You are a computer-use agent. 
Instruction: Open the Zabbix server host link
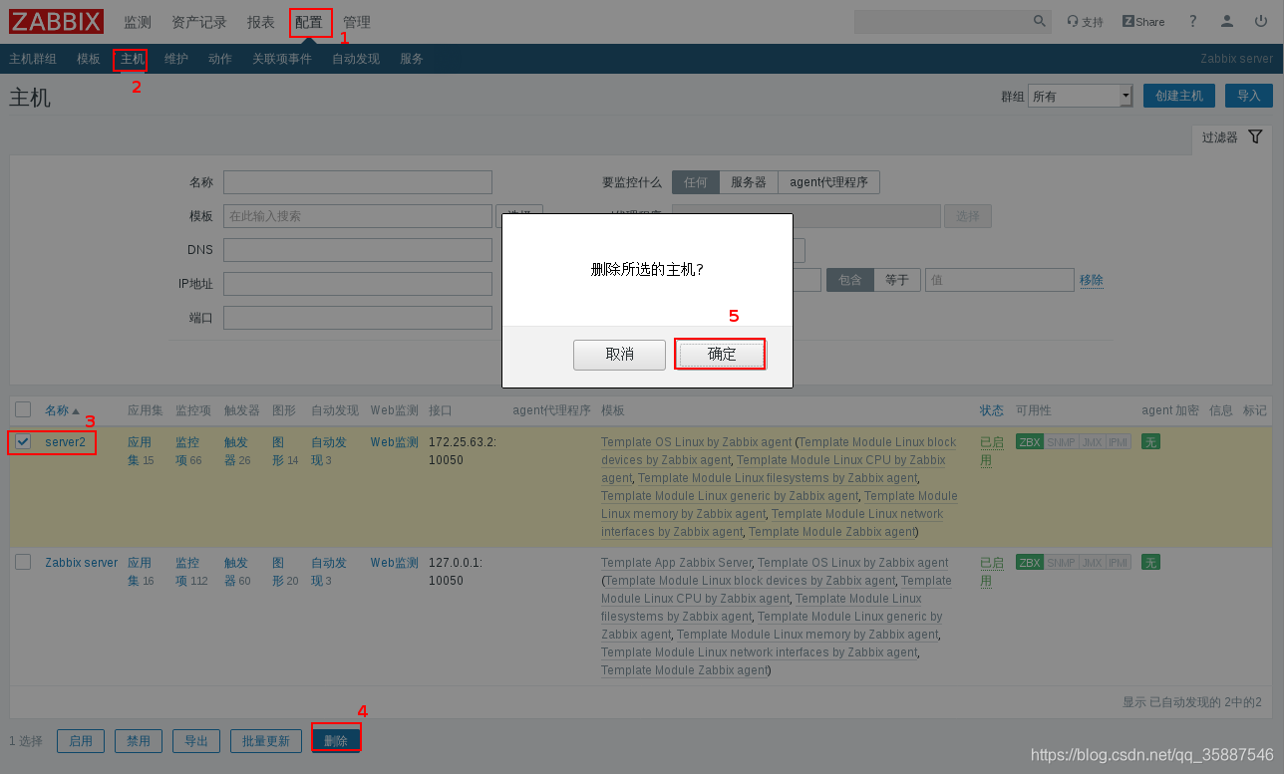click(82, 563)
